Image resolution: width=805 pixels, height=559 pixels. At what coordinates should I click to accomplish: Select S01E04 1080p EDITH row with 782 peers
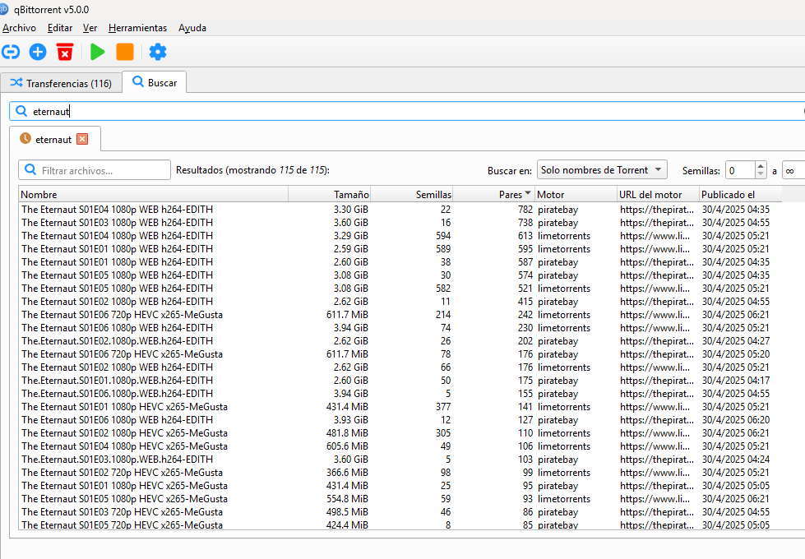pos(400,210)
